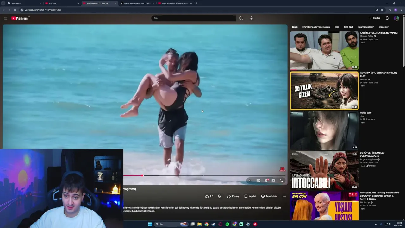Click the Teşekkürler button
405x228 pixels.
(269, 196)
